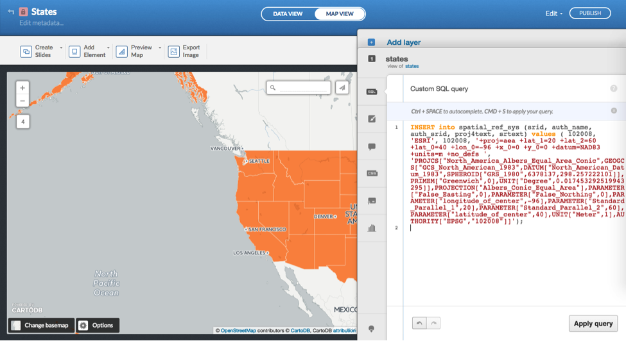Switch to Map View tab

(340, 13)
